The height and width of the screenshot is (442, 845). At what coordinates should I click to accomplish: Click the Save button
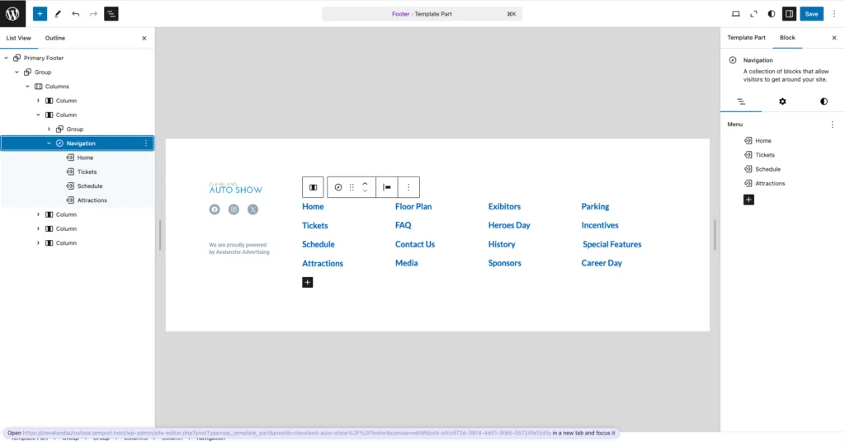tap(811, 14)
